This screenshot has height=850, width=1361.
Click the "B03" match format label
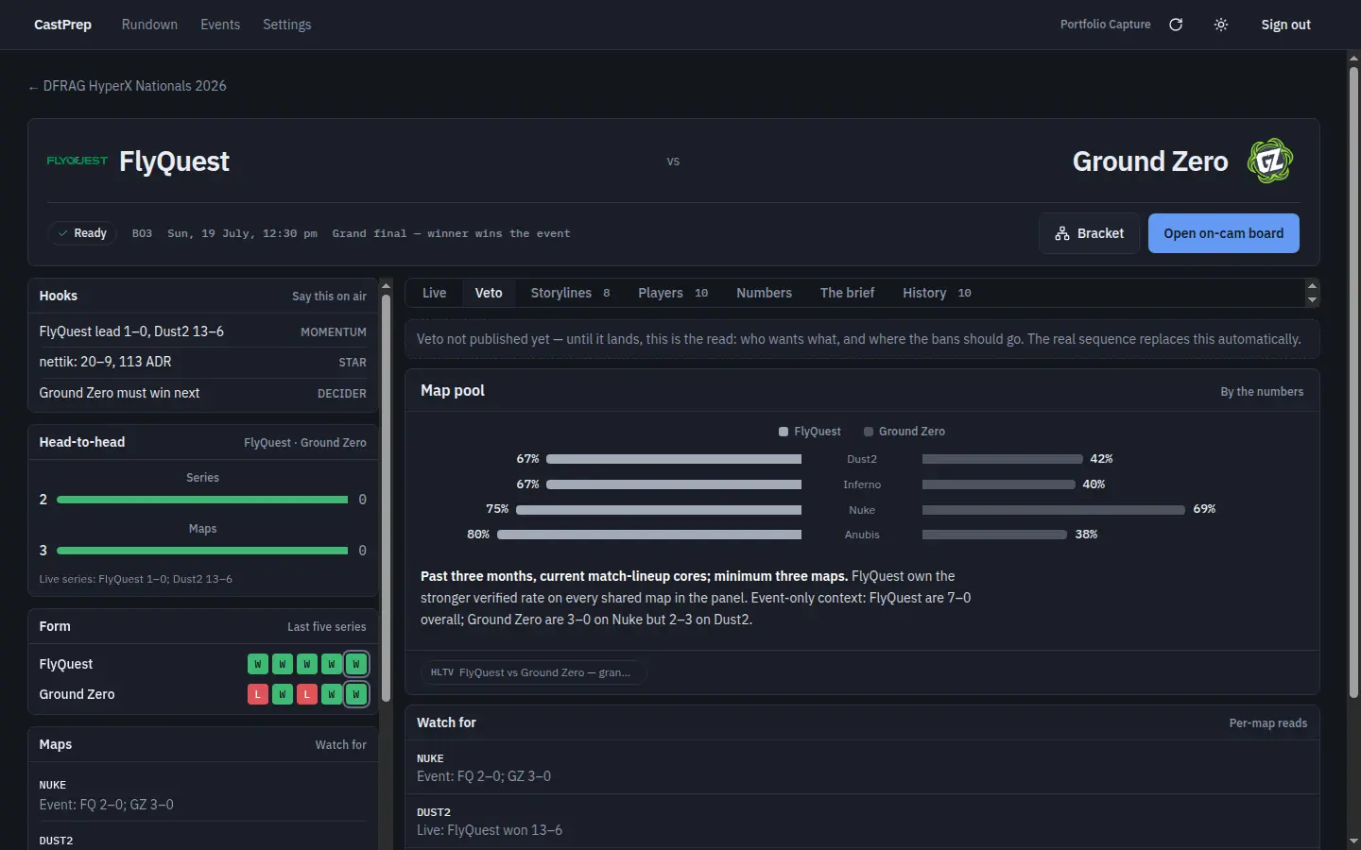(x=142, y=233)
